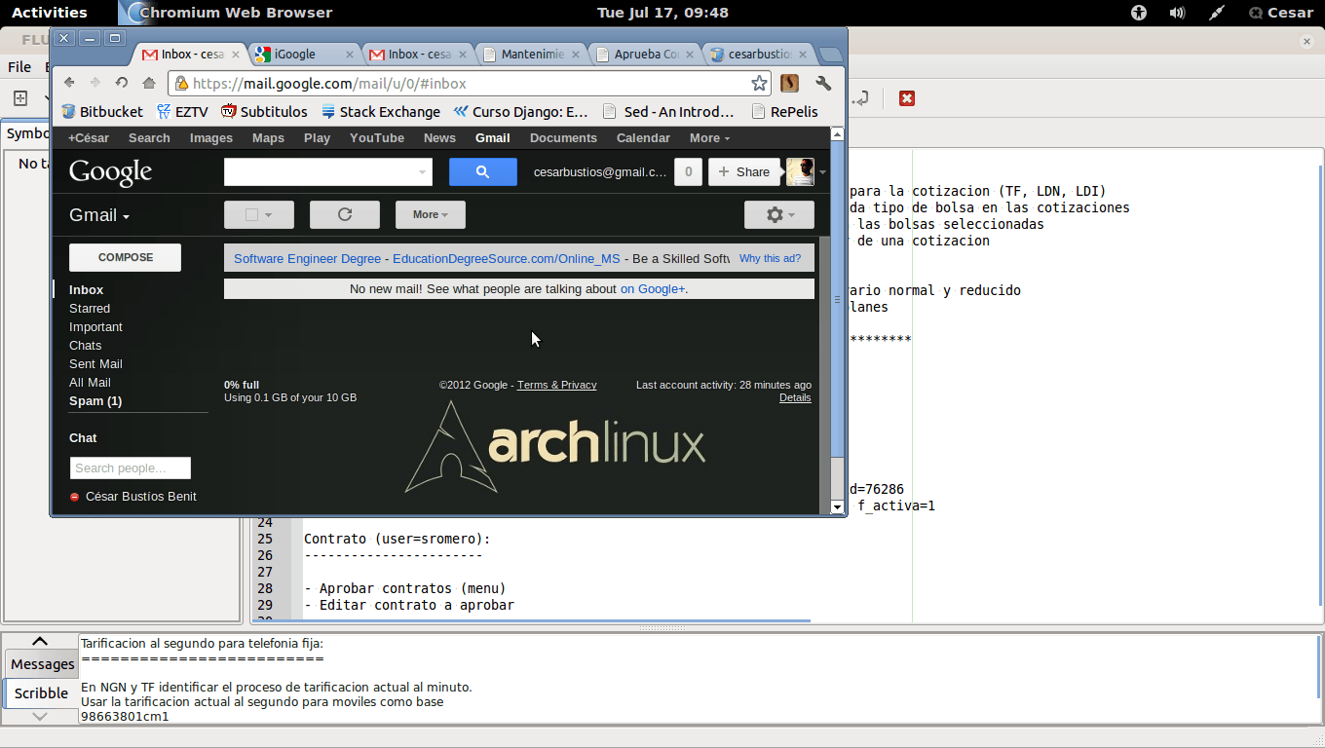This screenshot has height=748, width=1325.
Task: Click the first icon in the editor toolbar
Action: point(19,98)
